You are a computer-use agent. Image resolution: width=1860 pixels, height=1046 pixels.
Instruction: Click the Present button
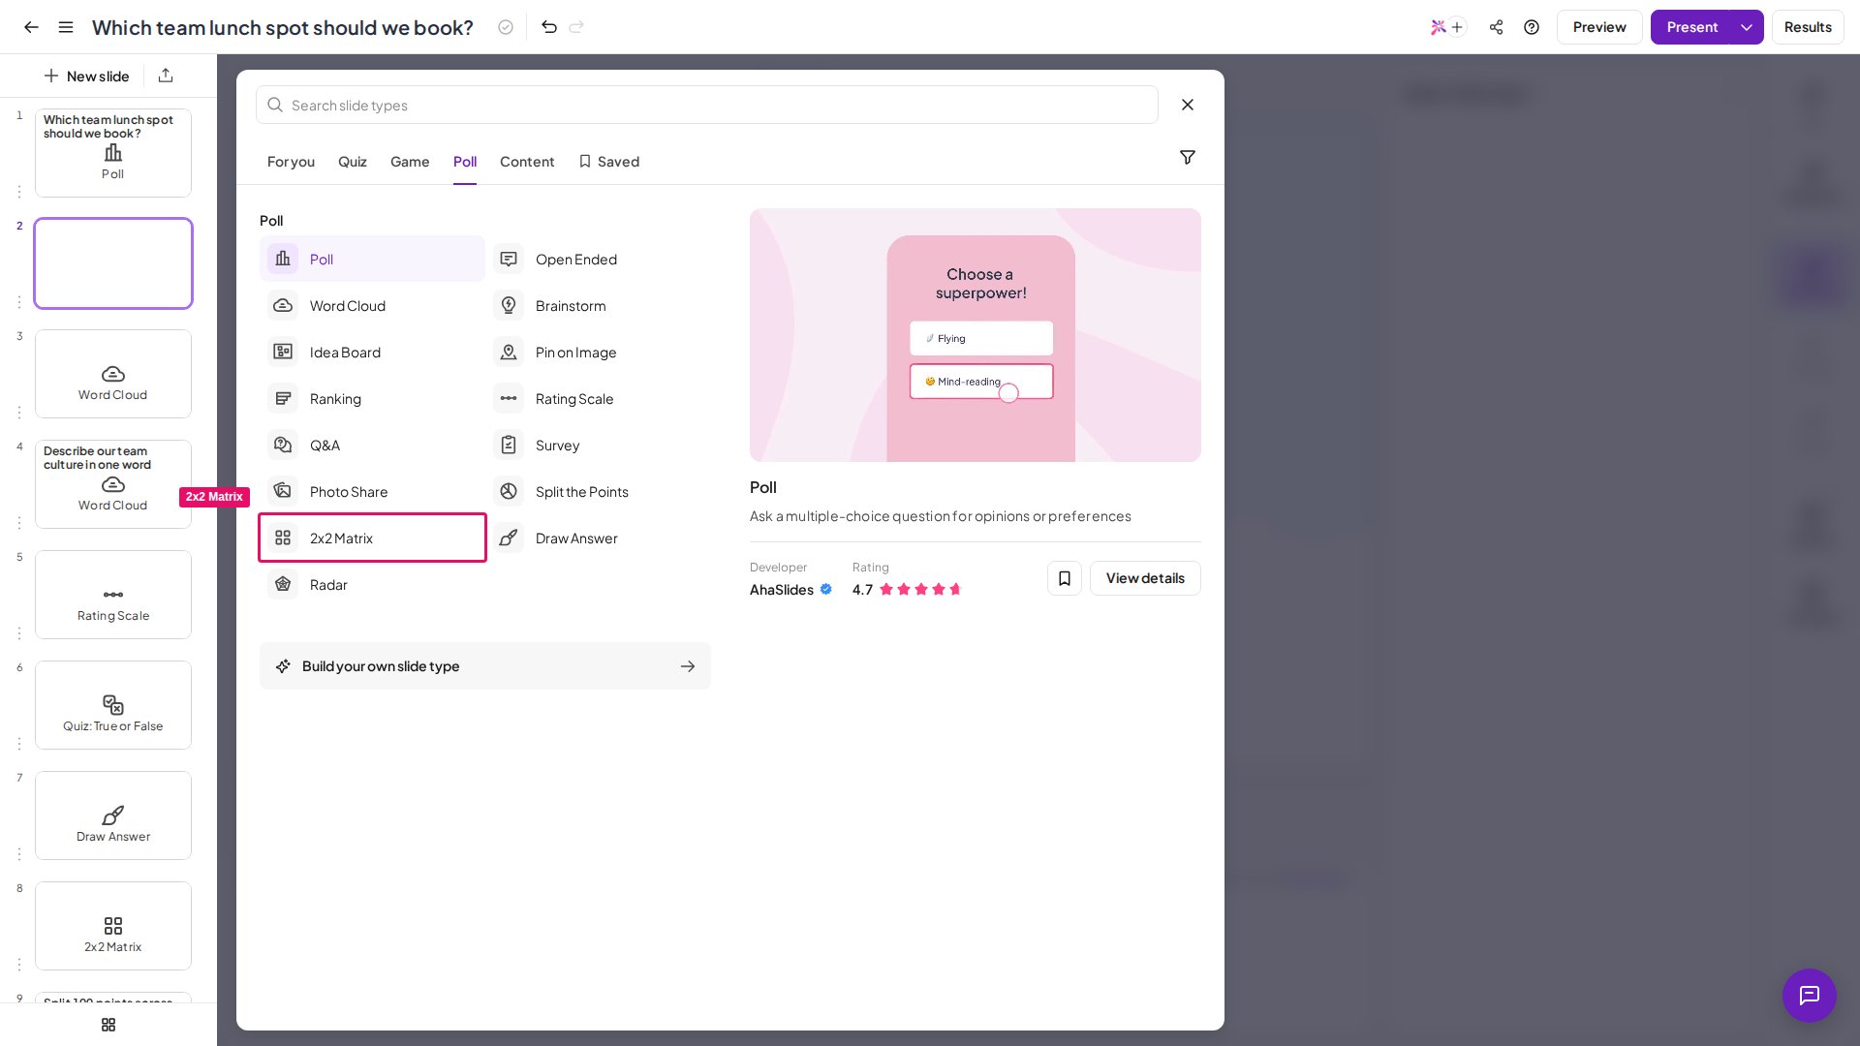coord(1691,27)
